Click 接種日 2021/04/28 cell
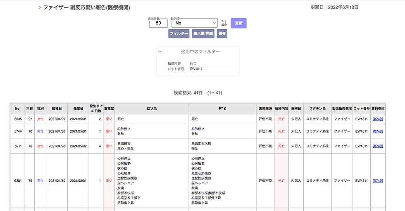This screenshot has height=211, width=405. click(57, 146)
